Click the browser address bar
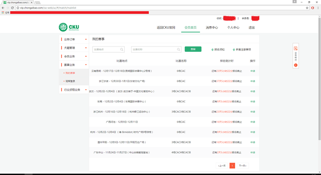The width and height of the screenshot is (321, 175). tap(162, 8)
